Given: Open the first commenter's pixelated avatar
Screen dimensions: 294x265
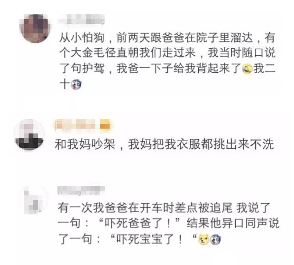Looking at the screenshot, I should [x=35, y=28].
